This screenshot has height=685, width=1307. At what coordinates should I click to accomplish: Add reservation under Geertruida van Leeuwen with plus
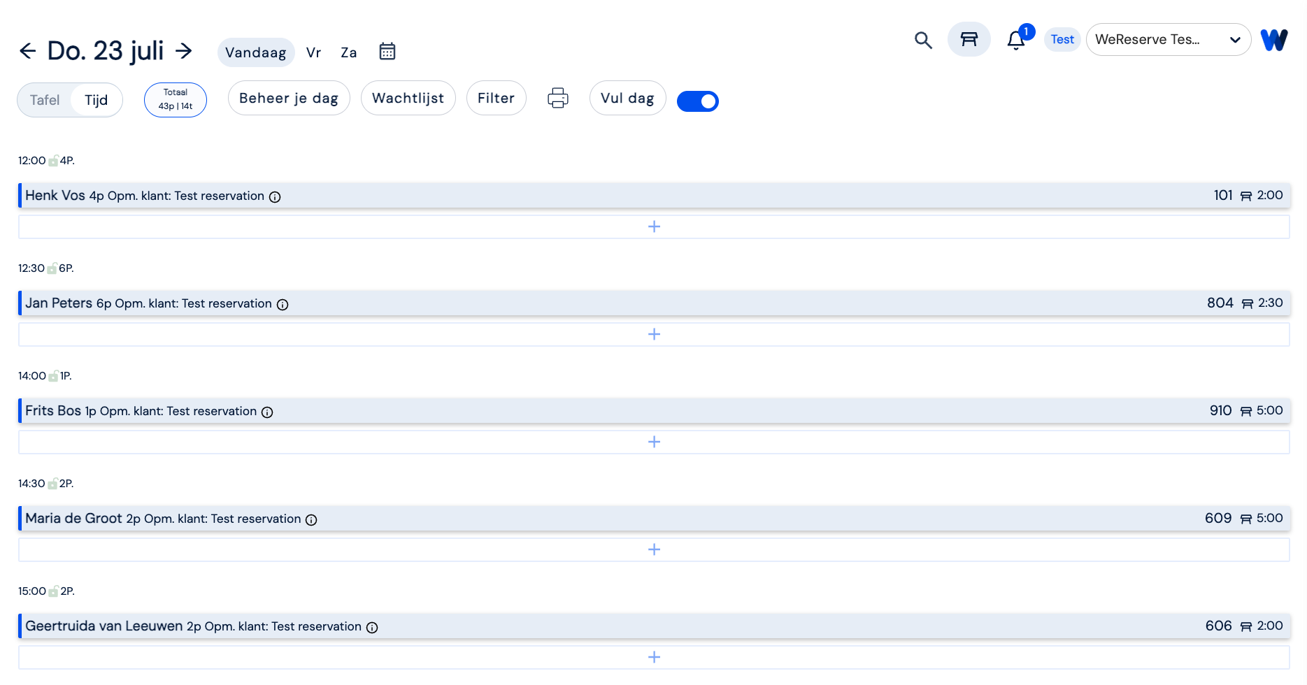[654, 657]
